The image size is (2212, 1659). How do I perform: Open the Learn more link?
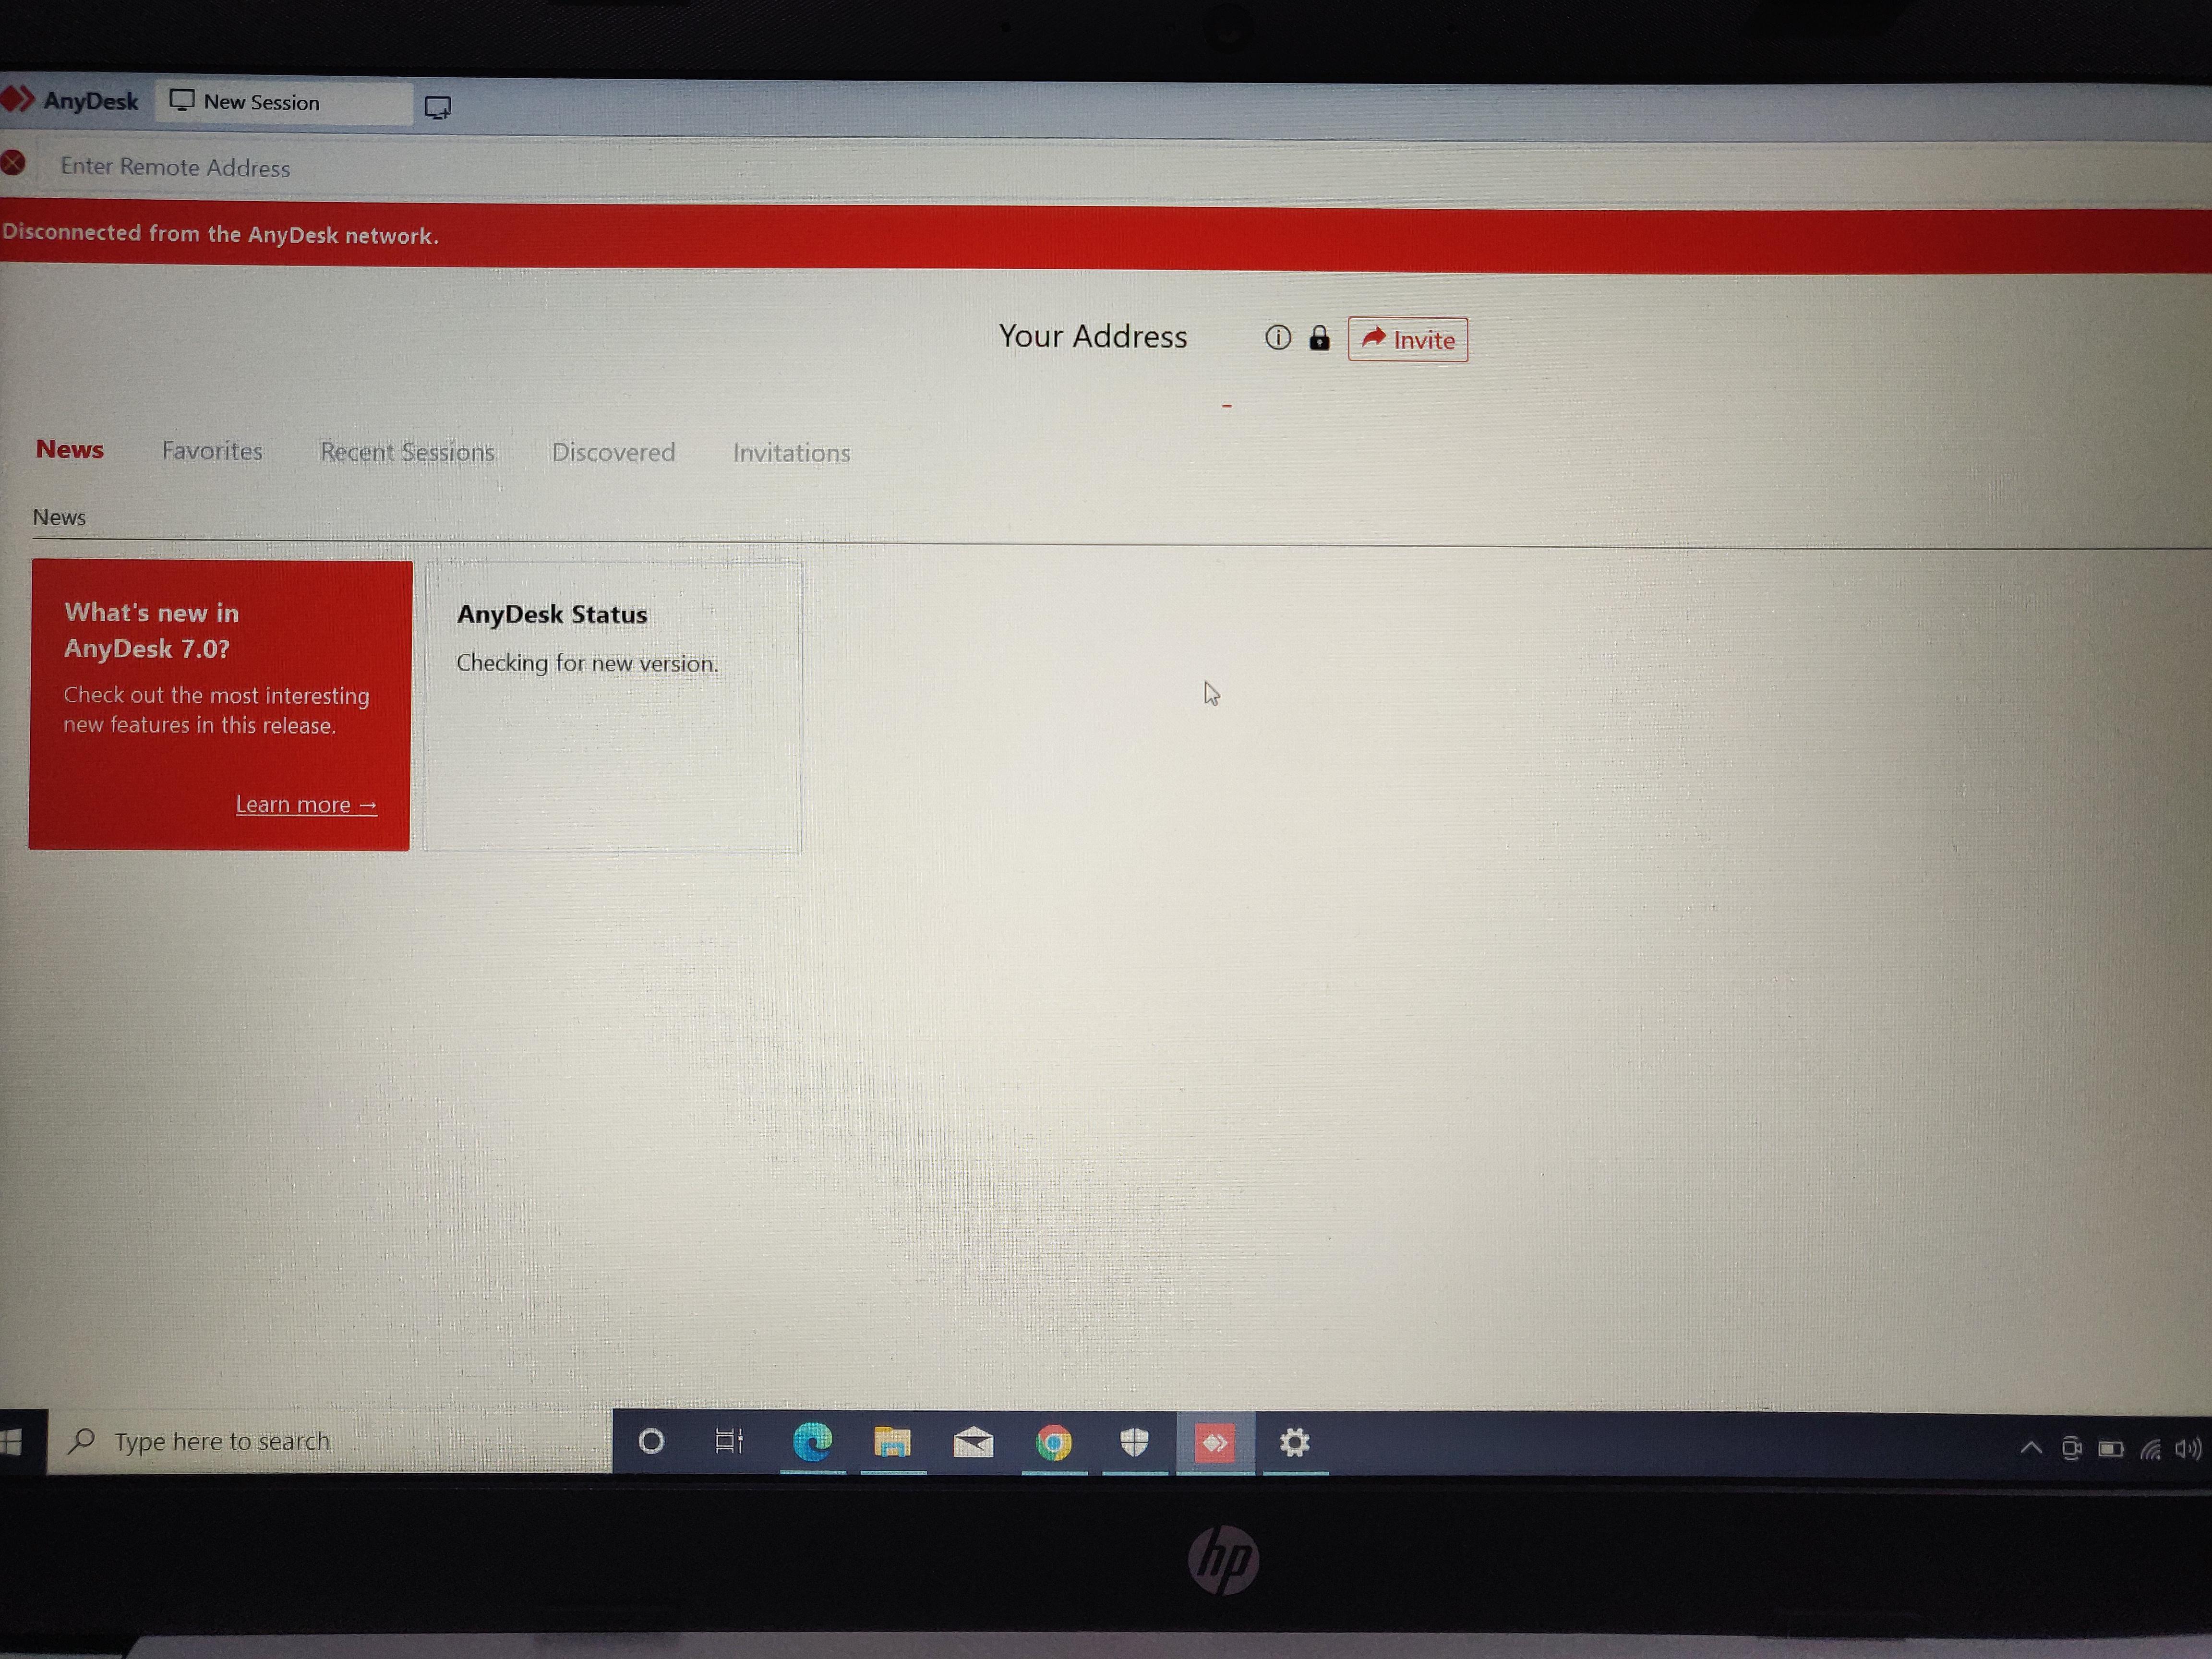click(305, 803)
